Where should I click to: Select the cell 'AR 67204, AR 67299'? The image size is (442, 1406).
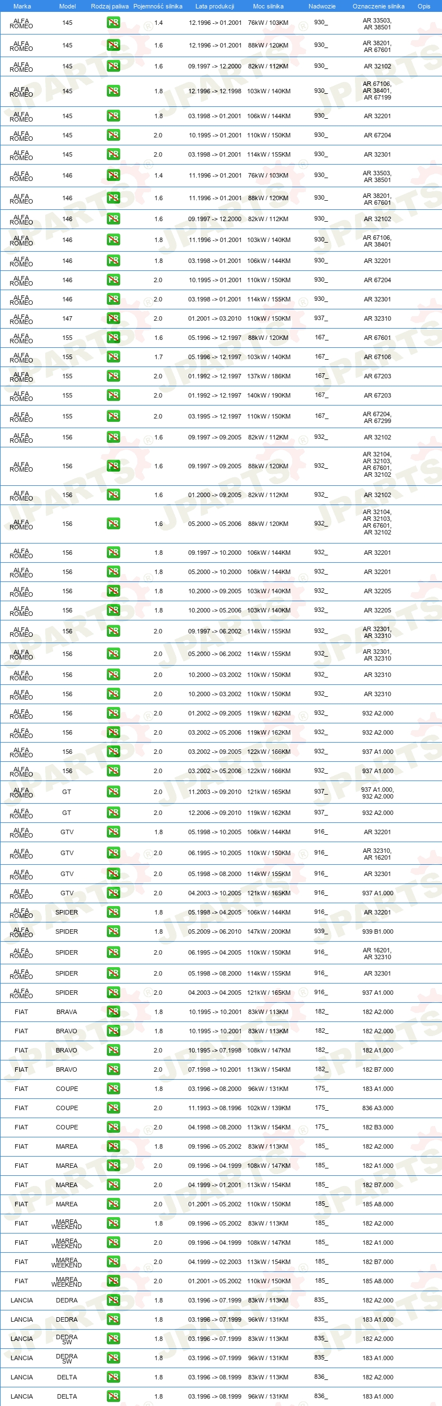coord(377,417)
